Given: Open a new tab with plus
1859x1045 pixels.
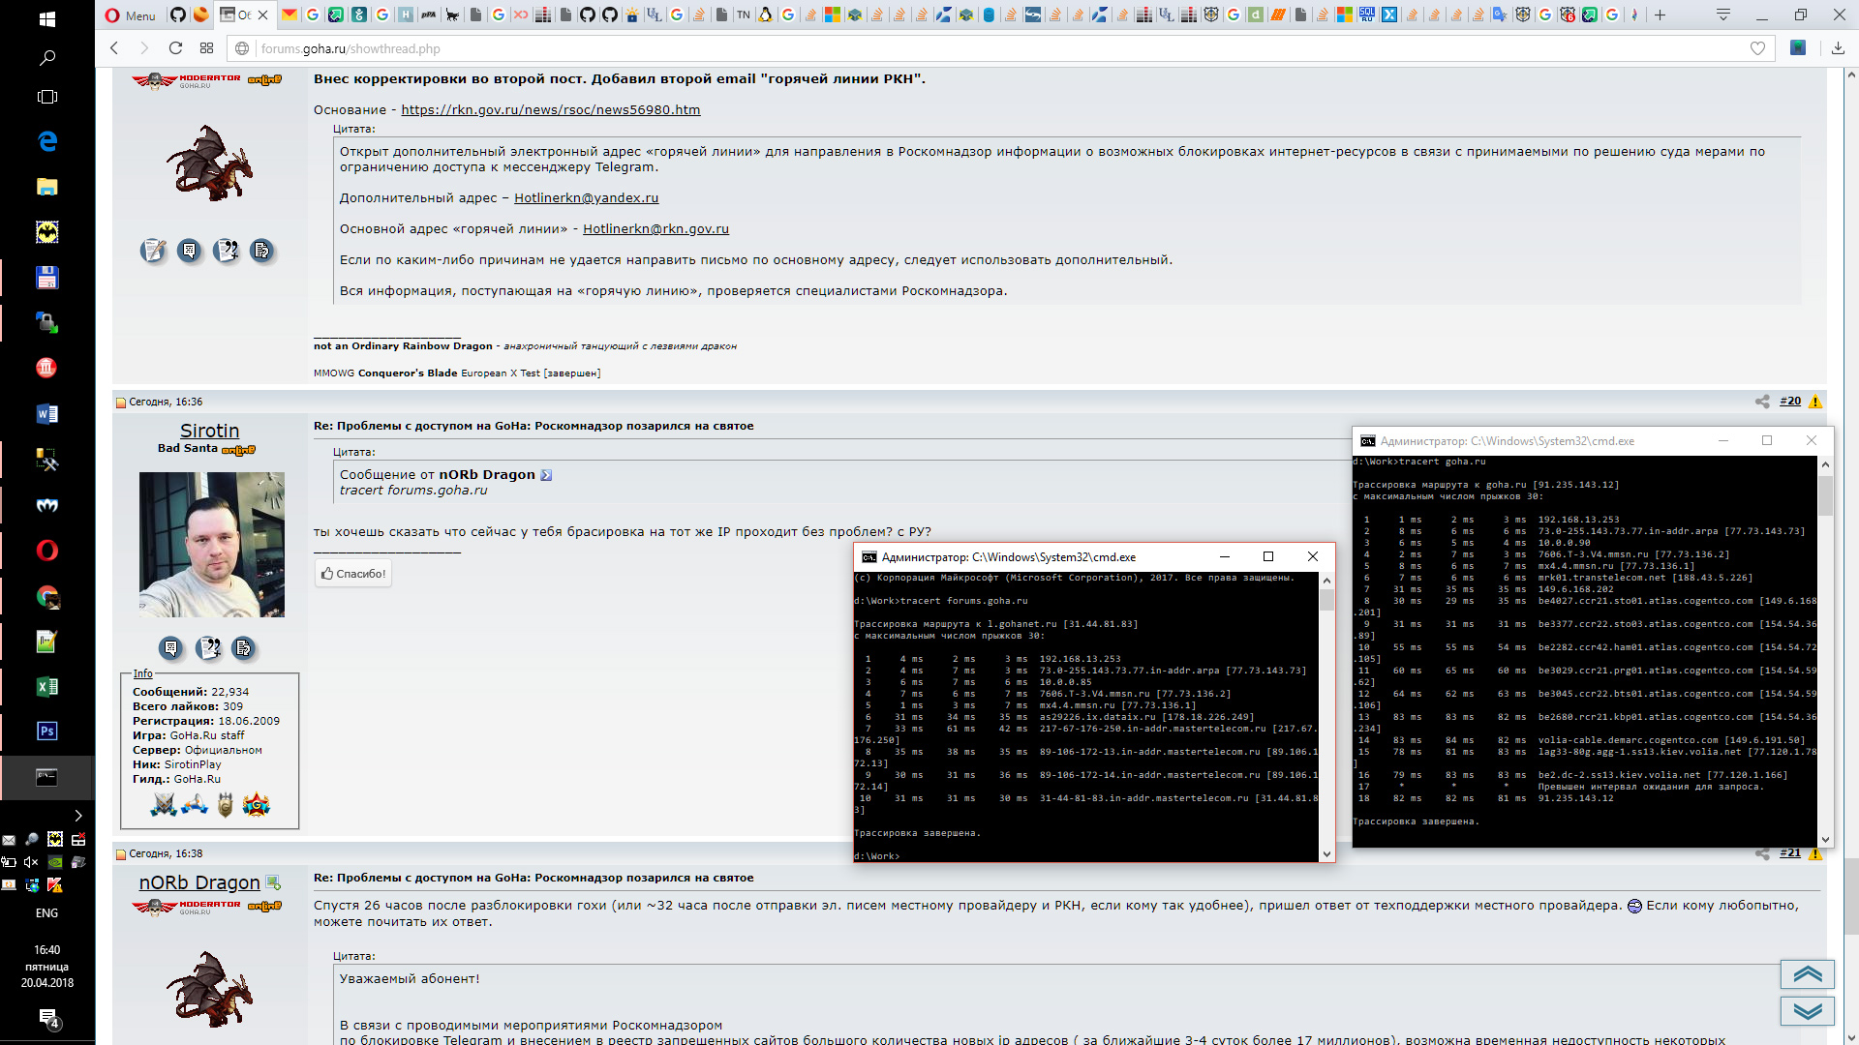Looking at the screenshot, I should (1660, 15).
